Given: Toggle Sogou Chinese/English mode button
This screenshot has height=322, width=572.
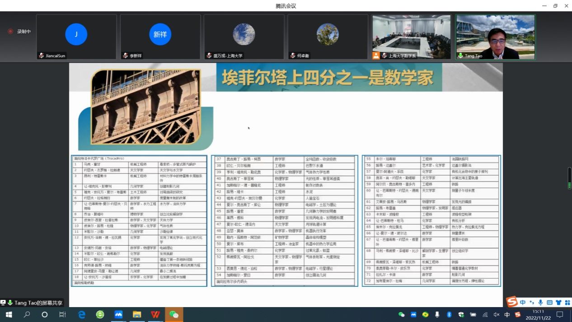Looking at the screenshot, I should click(523, 302).
